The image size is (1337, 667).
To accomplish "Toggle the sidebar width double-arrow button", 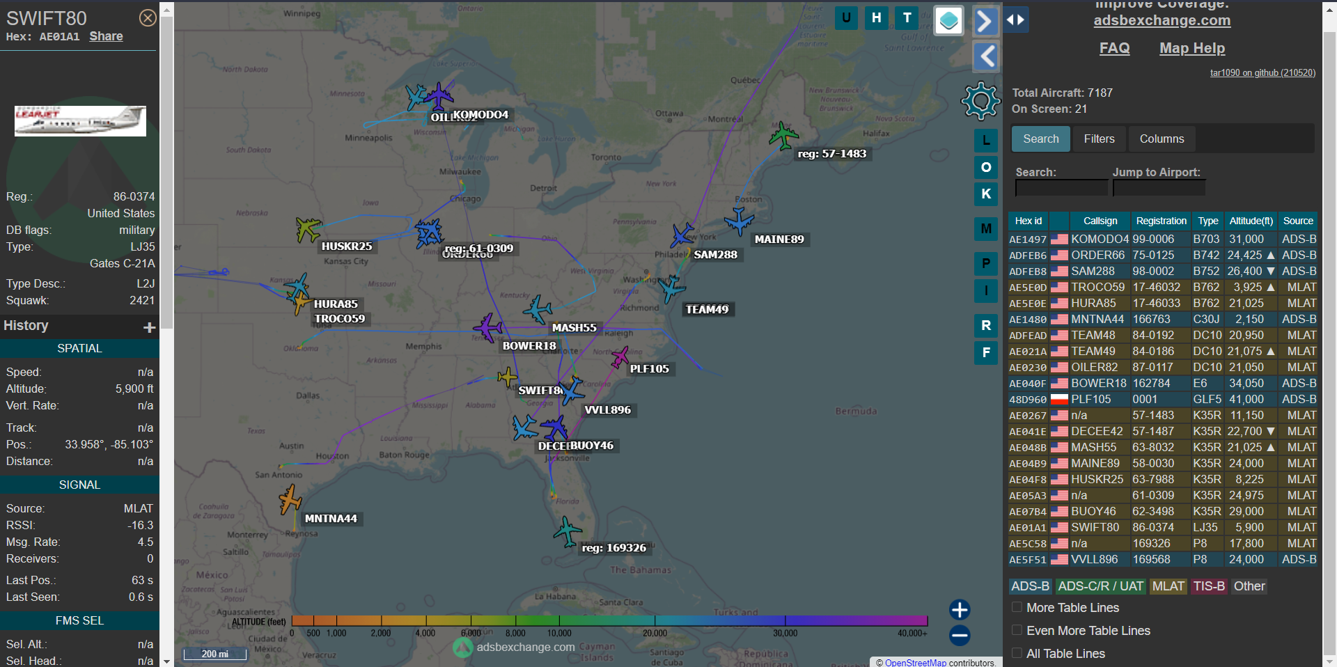I will [1015, 20].
